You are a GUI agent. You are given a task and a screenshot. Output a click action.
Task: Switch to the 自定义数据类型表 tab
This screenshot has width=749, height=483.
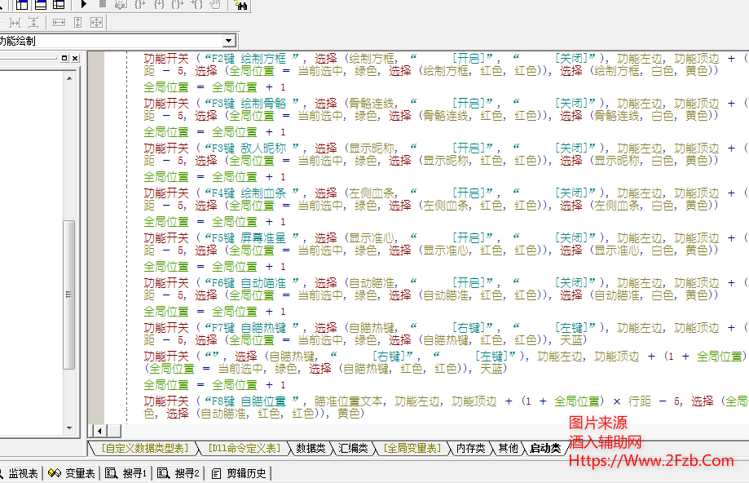pos(143,448)
